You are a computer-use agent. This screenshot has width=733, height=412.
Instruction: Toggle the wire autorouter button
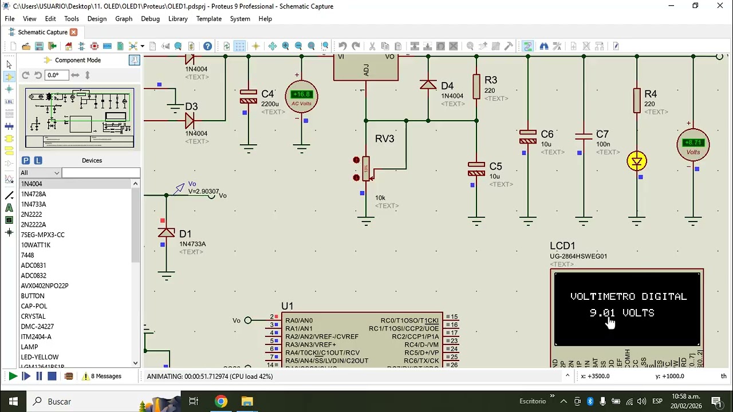pyautogui.click(x=528, y=46)
